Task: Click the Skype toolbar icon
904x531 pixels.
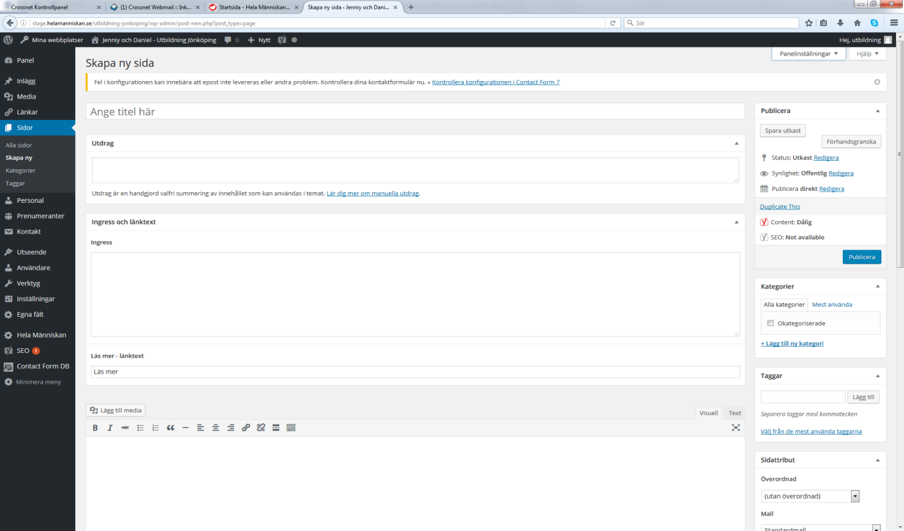Action: click(874, 23)
